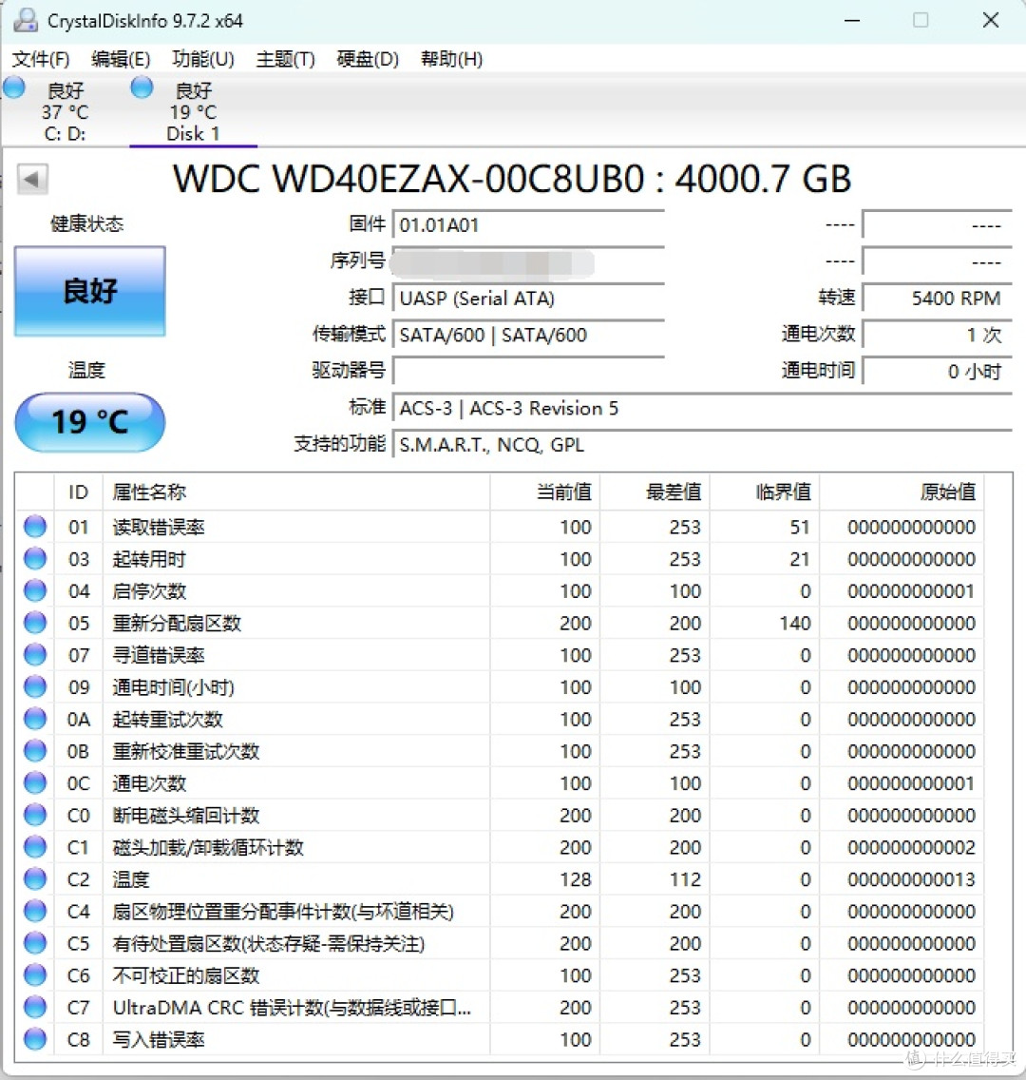The width and height of the screenshot is (1026, 1080).
Task: Click the blue health orb above Disk 1
Action: pyautogui.click(x=142, y=87)
